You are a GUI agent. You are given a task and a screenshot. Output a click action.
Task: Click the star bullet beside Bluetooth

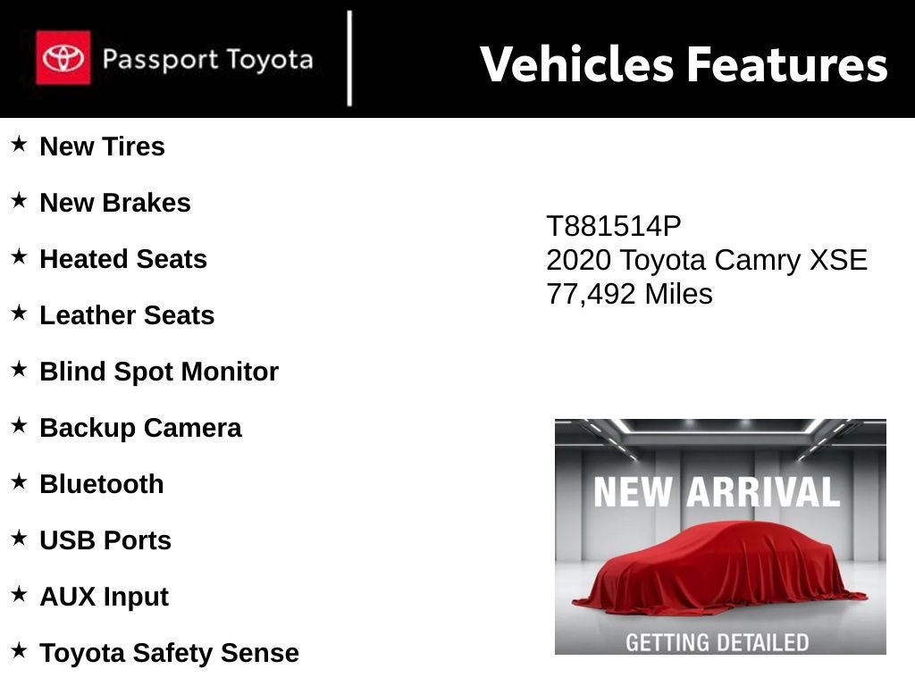pyautogui.click(x=19, y=481)
